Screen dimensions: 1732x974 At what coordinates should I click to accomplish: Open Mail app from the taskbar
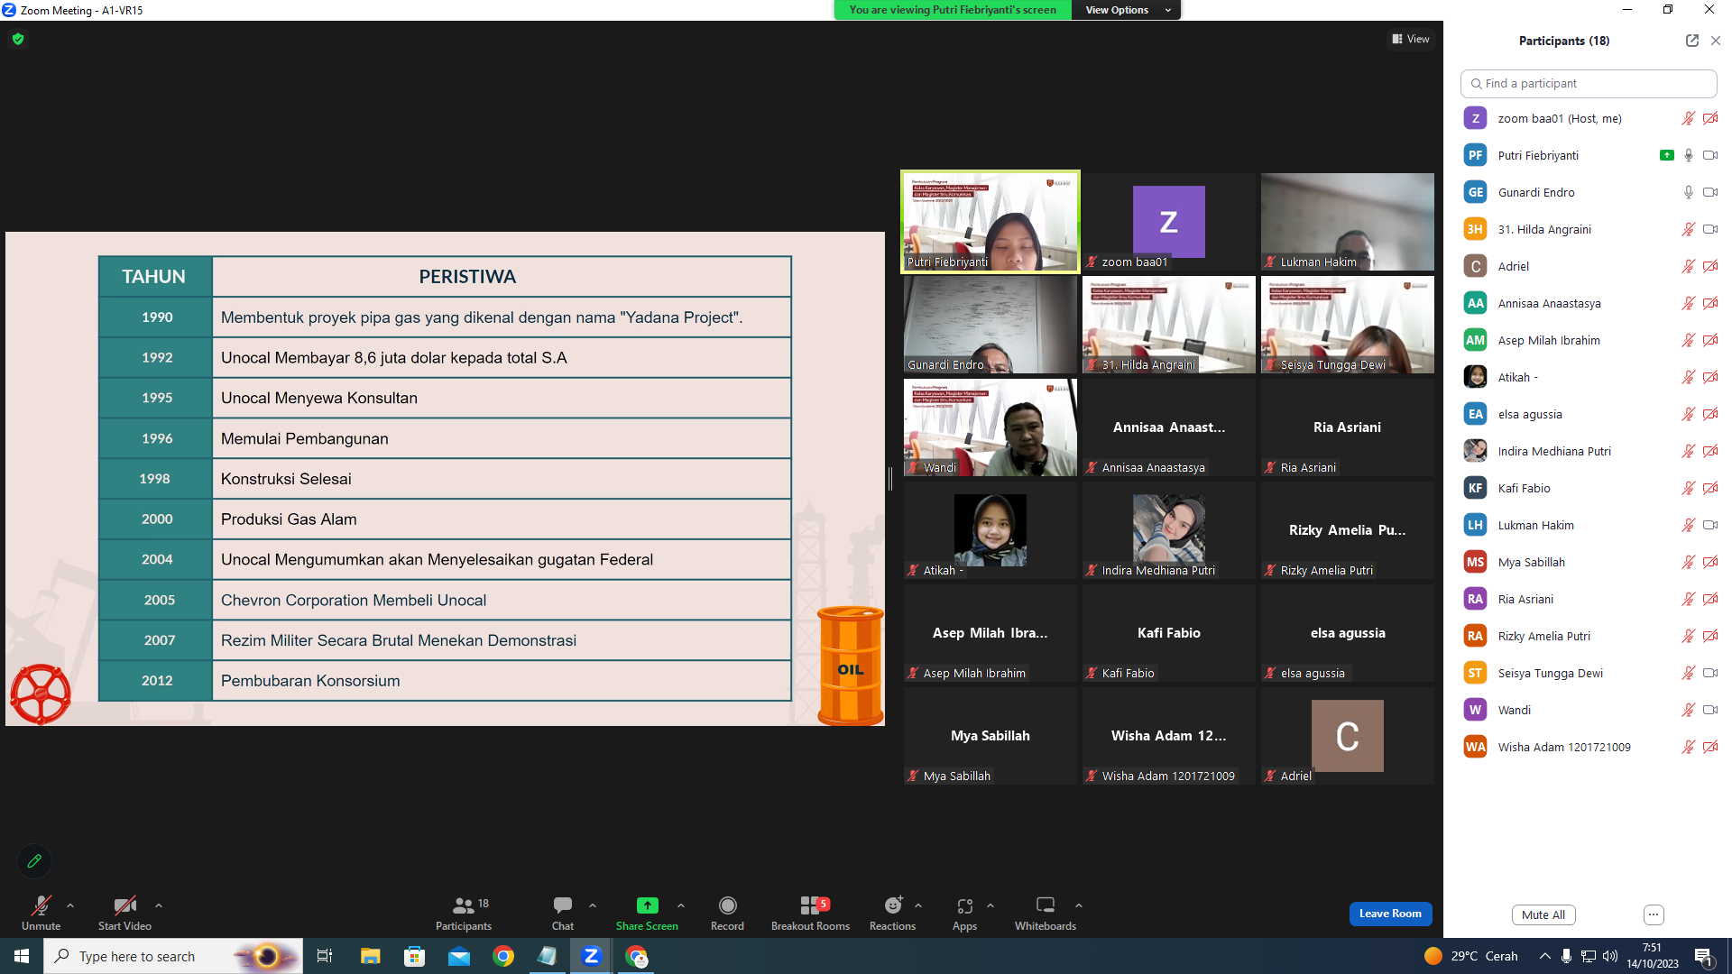[459, 956]
